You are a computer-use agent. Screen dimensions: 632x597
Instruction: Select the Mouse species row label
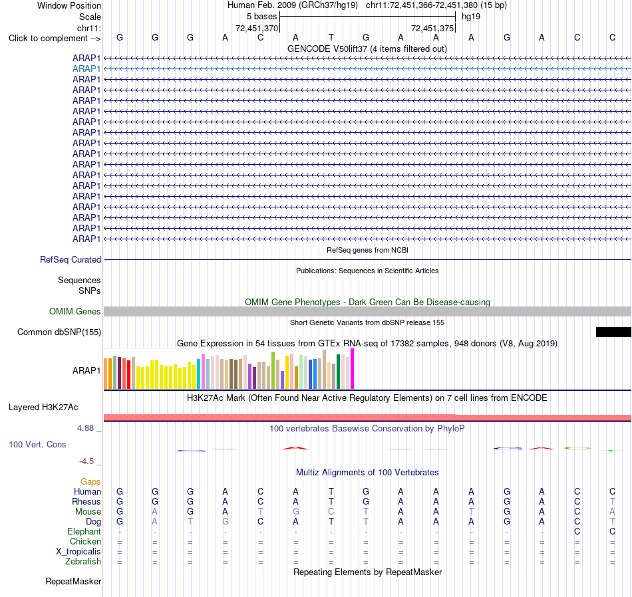pos(88,512)
